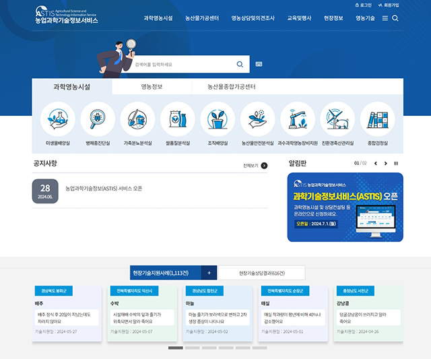Image resolution: width=431 pixels, height=359 pixels.
Task: Open notice 농업과학기술정보(ASTIS) 서비스 오픈
Action: tap(104, 189)
